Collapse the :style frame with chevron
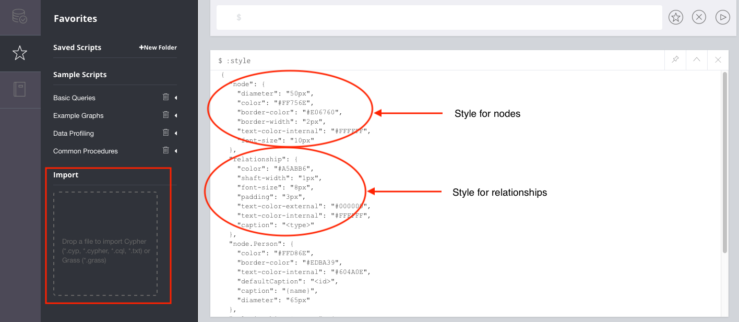739x322 pixels. (697, 60)
